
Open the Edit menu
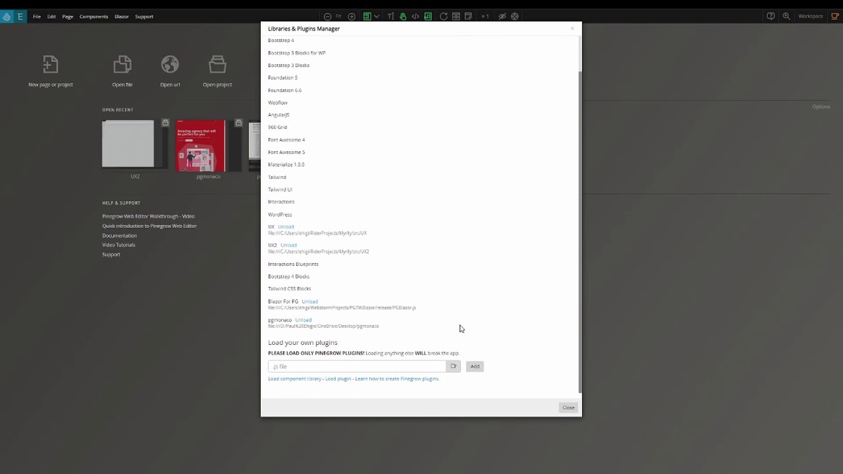coord(51,16)
